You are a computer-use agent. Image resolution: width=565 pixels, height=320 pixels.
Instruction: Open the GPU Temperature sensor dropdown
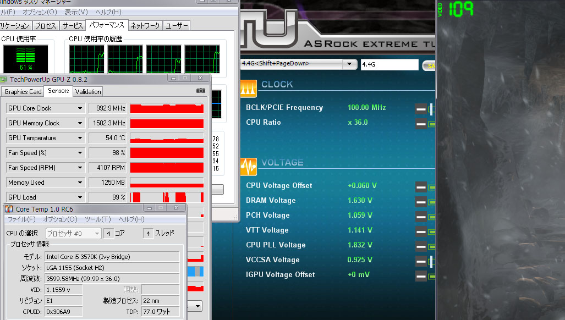coord(80,138)
